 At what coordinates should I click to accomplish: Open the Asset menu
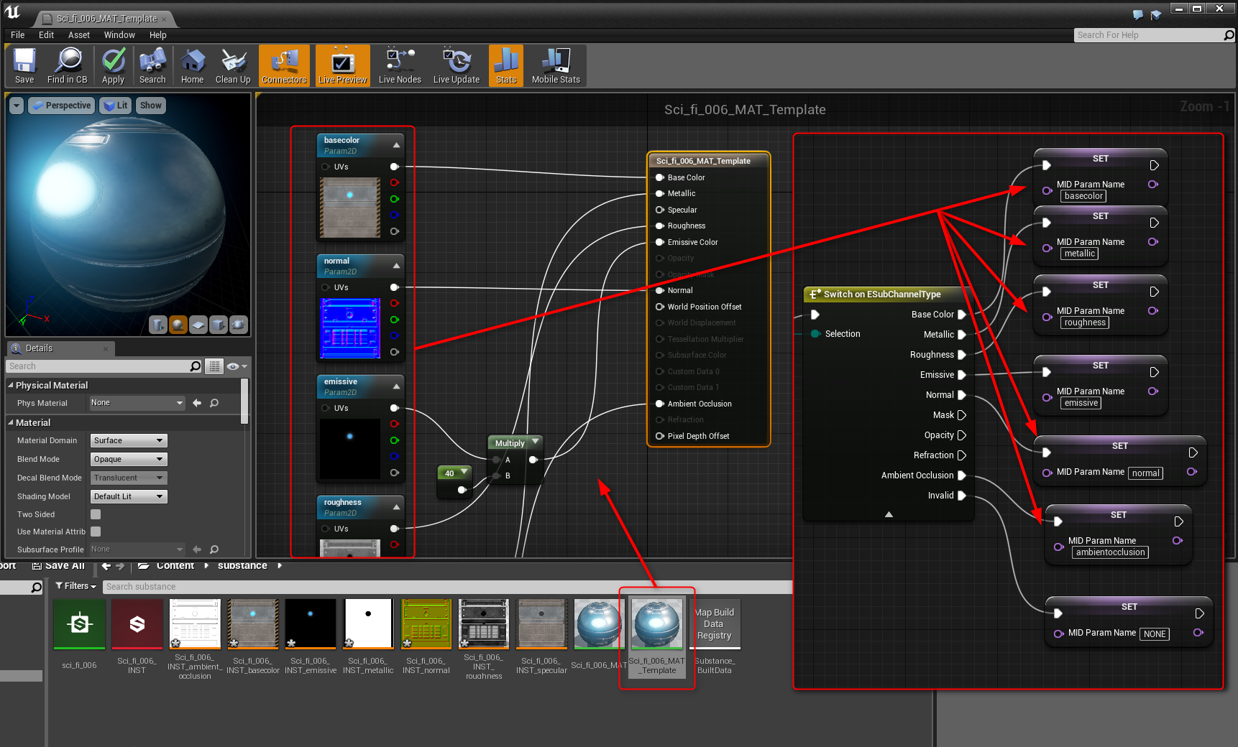click(78, 35)
